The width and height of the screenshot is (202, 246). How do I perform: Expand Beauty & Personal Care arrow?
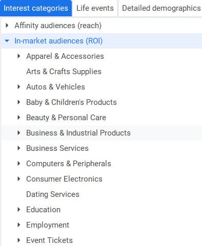click(19, 118)
